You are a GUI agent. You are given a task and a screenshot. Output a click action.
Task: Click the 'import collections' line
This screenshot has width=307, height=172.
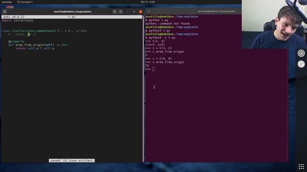pyautogui.click(x=17, y=21)
